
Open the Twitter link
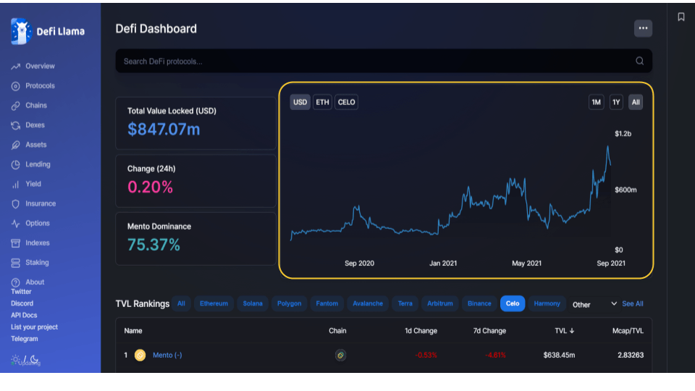(x=21, y=292)
